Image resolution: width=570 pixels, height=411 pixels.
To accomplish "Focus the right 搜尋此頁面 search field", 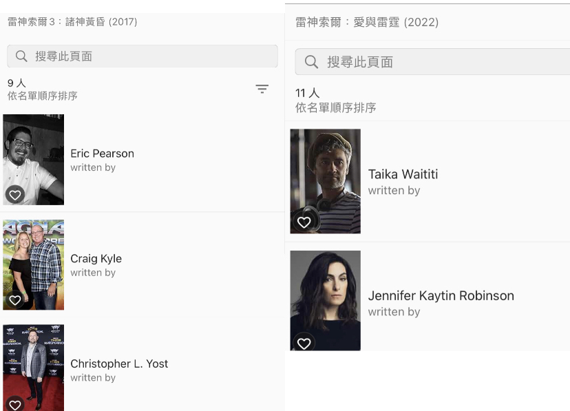I will [441, 62].
